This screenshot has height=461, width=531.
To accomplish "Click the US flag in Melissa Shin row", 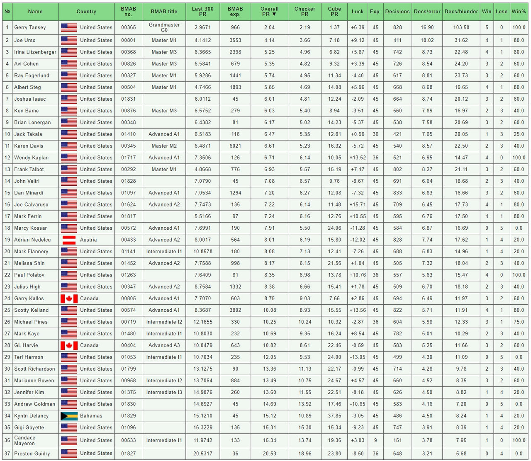I will coord(69,263).
